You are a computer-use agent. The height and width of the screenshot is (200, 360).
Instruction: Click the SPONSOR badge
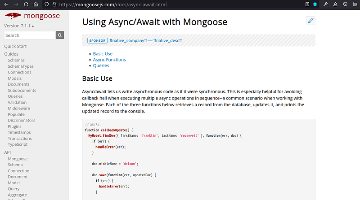97,40
